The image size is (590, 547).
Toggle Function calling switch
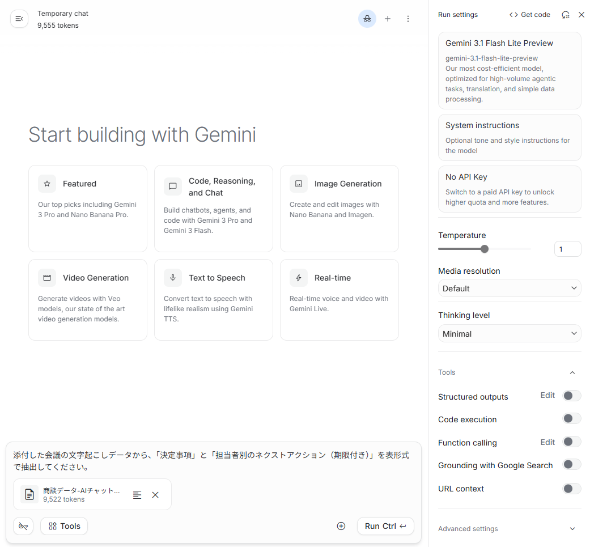[x=571, y=442]
